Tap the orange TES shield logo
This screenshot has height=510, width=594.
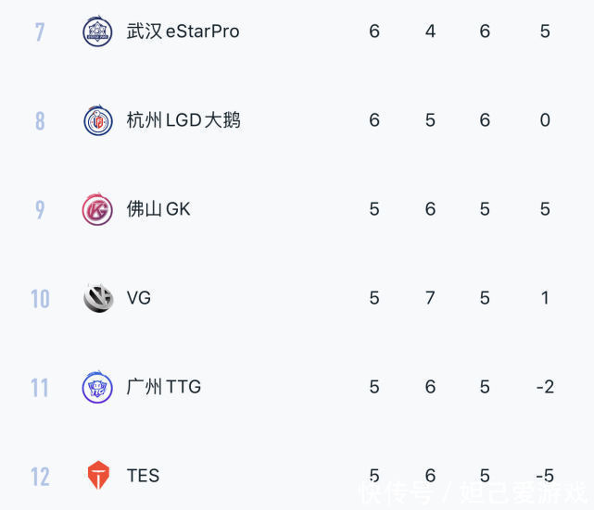pos(98,475)
